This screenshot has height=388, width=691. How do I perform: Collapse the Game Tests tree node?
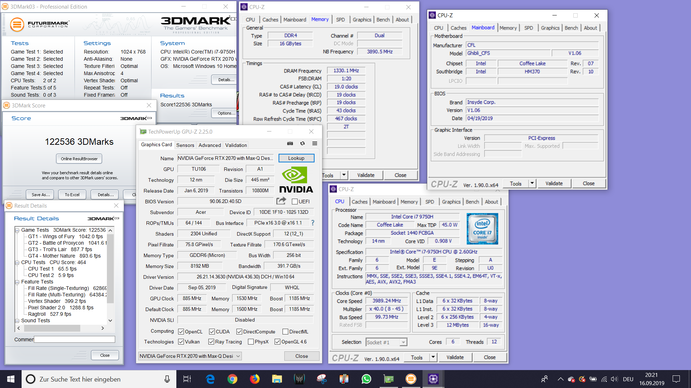pyautogui.click(x=17, y=230)
